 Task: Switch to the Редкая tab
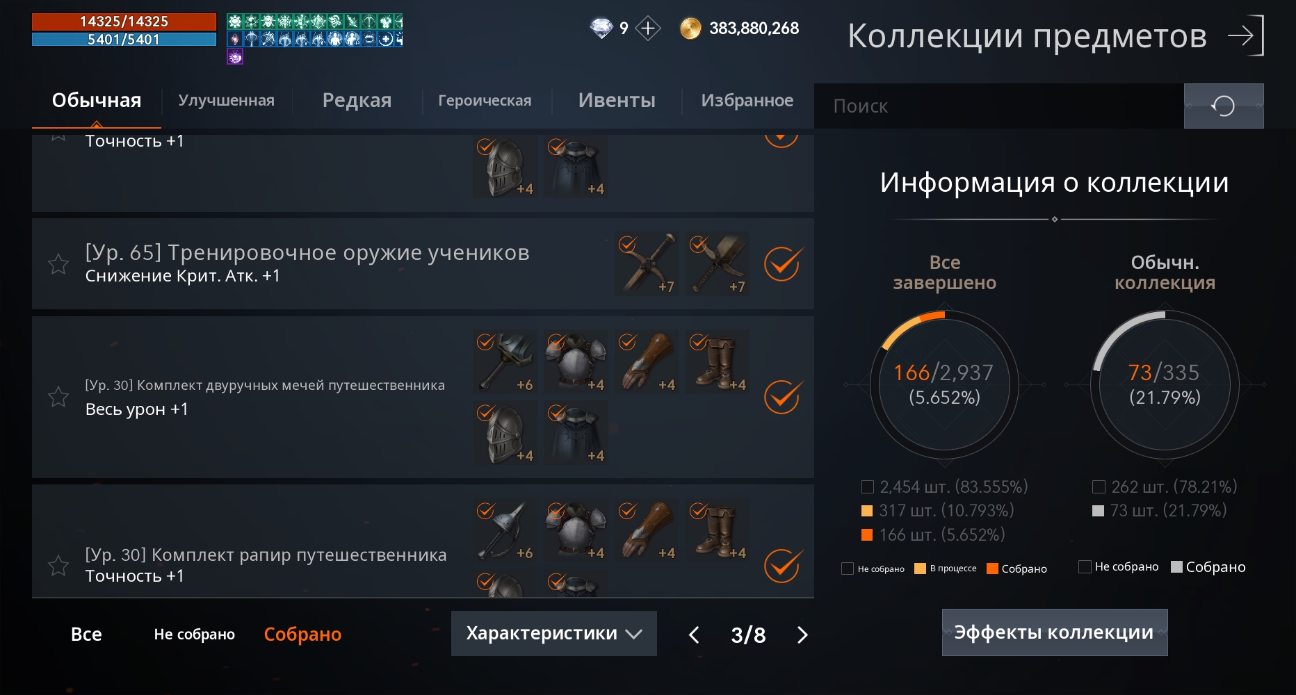[x=357, y=100]
